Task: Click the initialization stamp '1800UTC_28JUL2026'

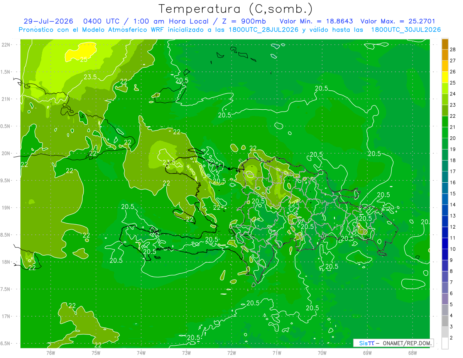Action: pyautogui.click(x=264, y=30)
